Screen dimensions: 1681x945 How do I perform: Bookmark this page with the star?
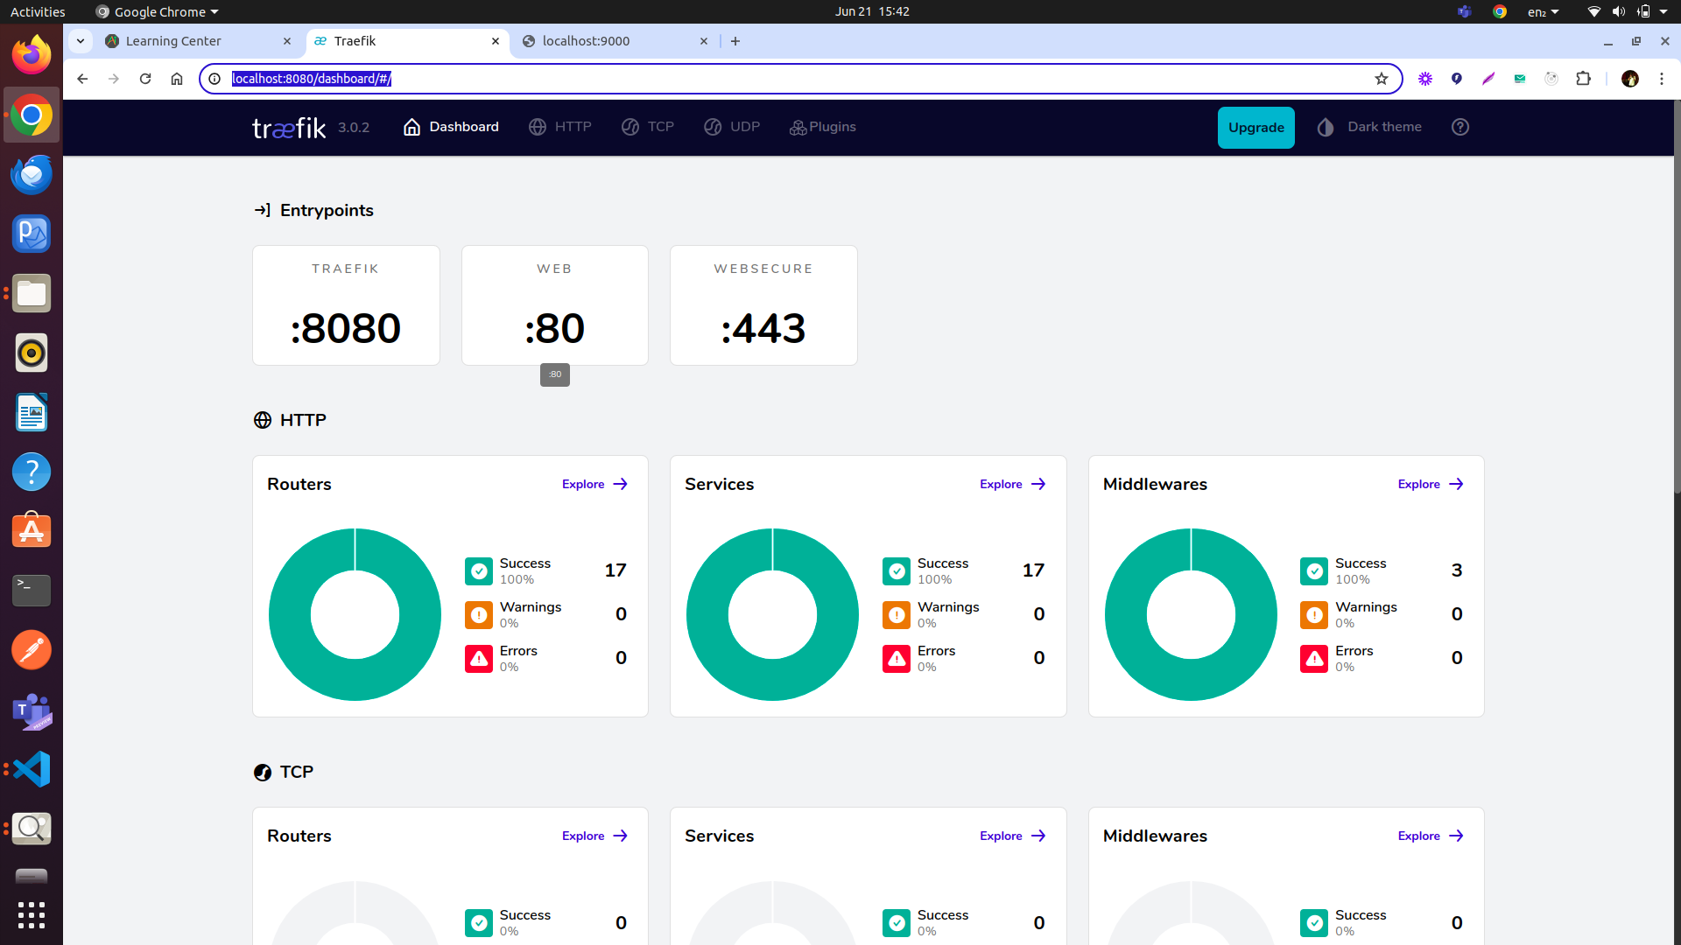1382,79
